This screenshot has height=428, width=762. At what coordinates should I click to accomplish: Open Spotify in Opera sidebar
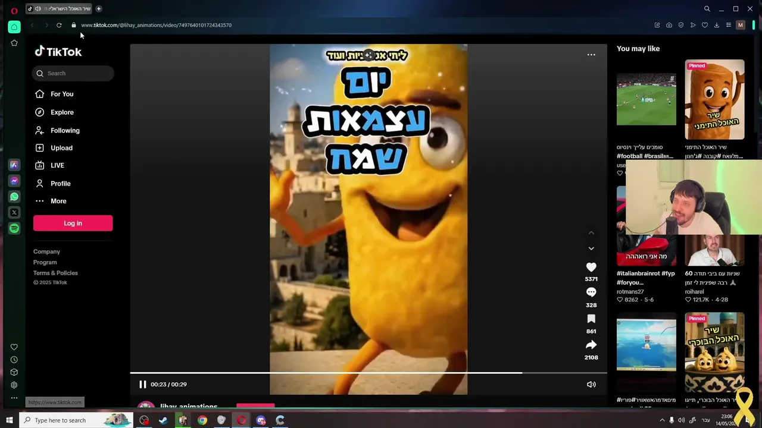14,228
